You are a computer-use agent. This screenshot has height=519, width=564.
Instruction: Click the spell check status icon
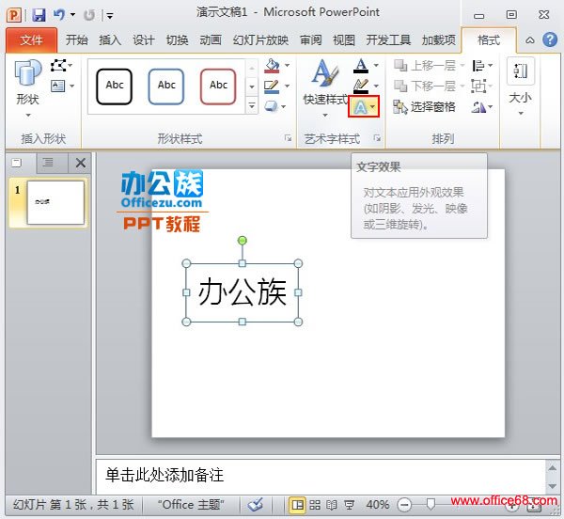[x=256, y=505]
